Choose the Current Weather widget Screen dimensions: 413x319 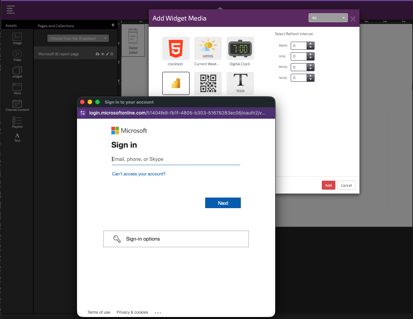(208, 48)
